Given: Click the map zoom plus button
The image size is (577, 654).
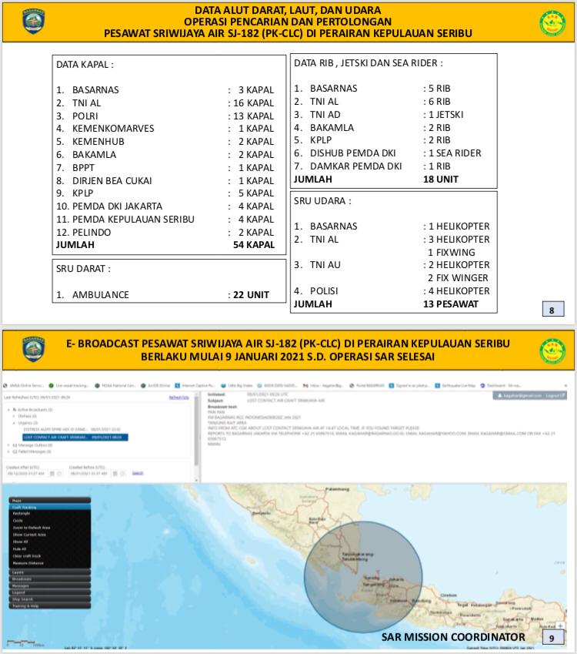Looking at the screenshot, I should (x=560, y=625).
